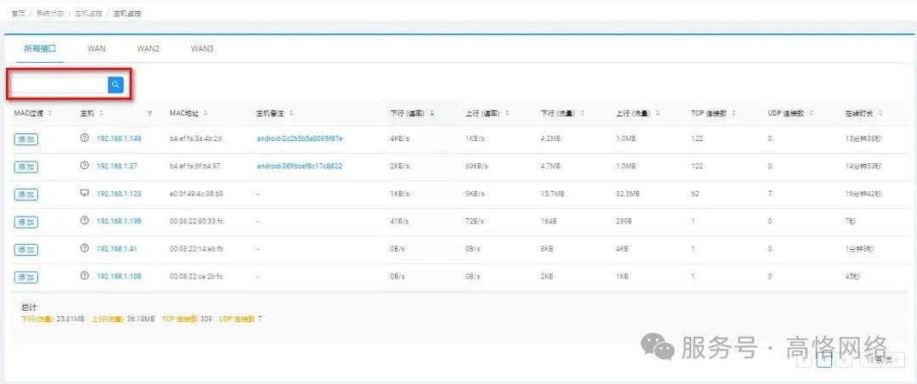Click unknown-device icon beside 192.168.1.108
The image size is (917, 384).
(x=84, y=276)
